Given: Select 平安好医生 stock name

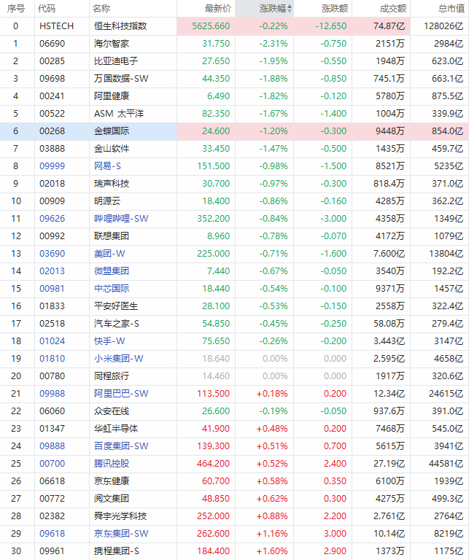Looking at the screenshot, I should coord(116,306).
